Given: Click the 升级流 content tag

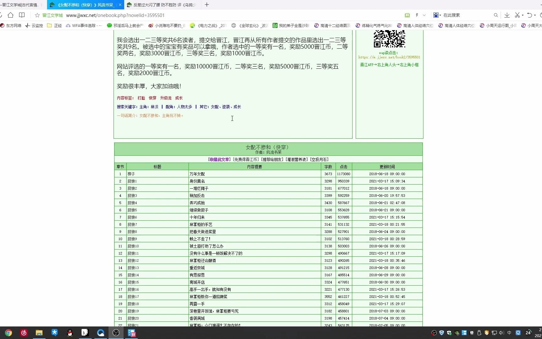Looking at the screenshot, I should click(x=166, y=98).
